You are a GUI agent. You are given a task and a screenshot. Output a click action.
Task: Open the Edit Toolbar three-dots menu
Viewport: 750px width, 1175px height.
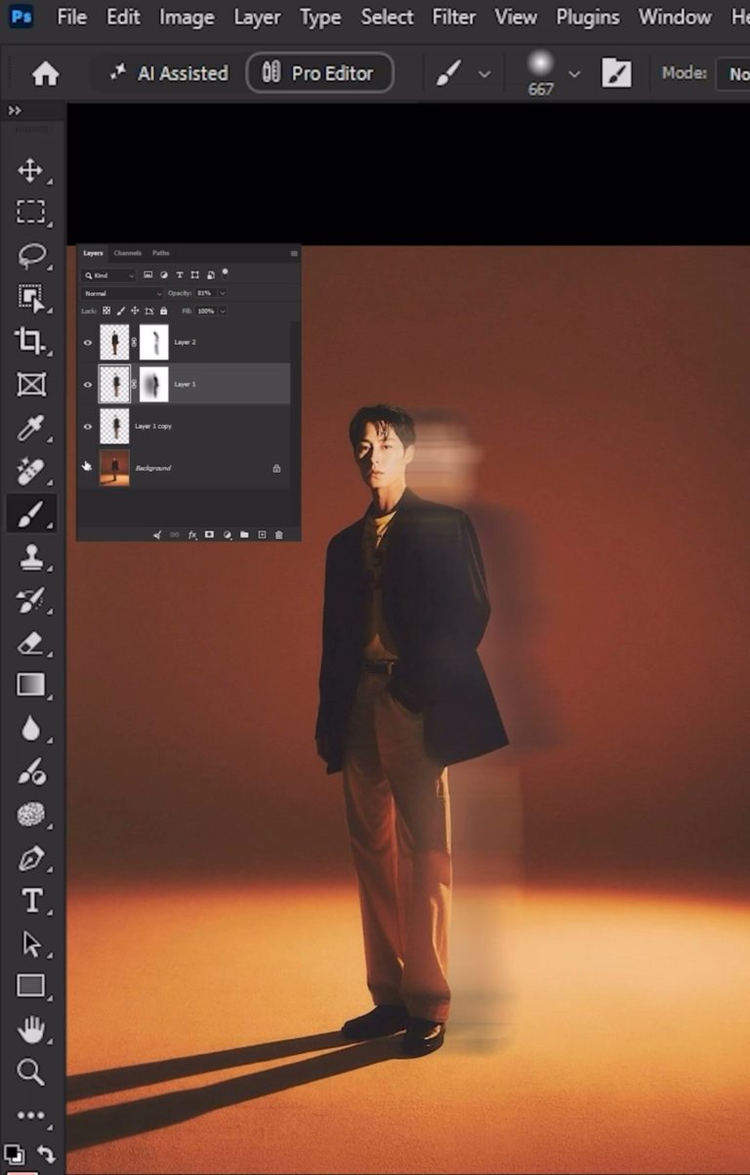(x=30, y=1115)
